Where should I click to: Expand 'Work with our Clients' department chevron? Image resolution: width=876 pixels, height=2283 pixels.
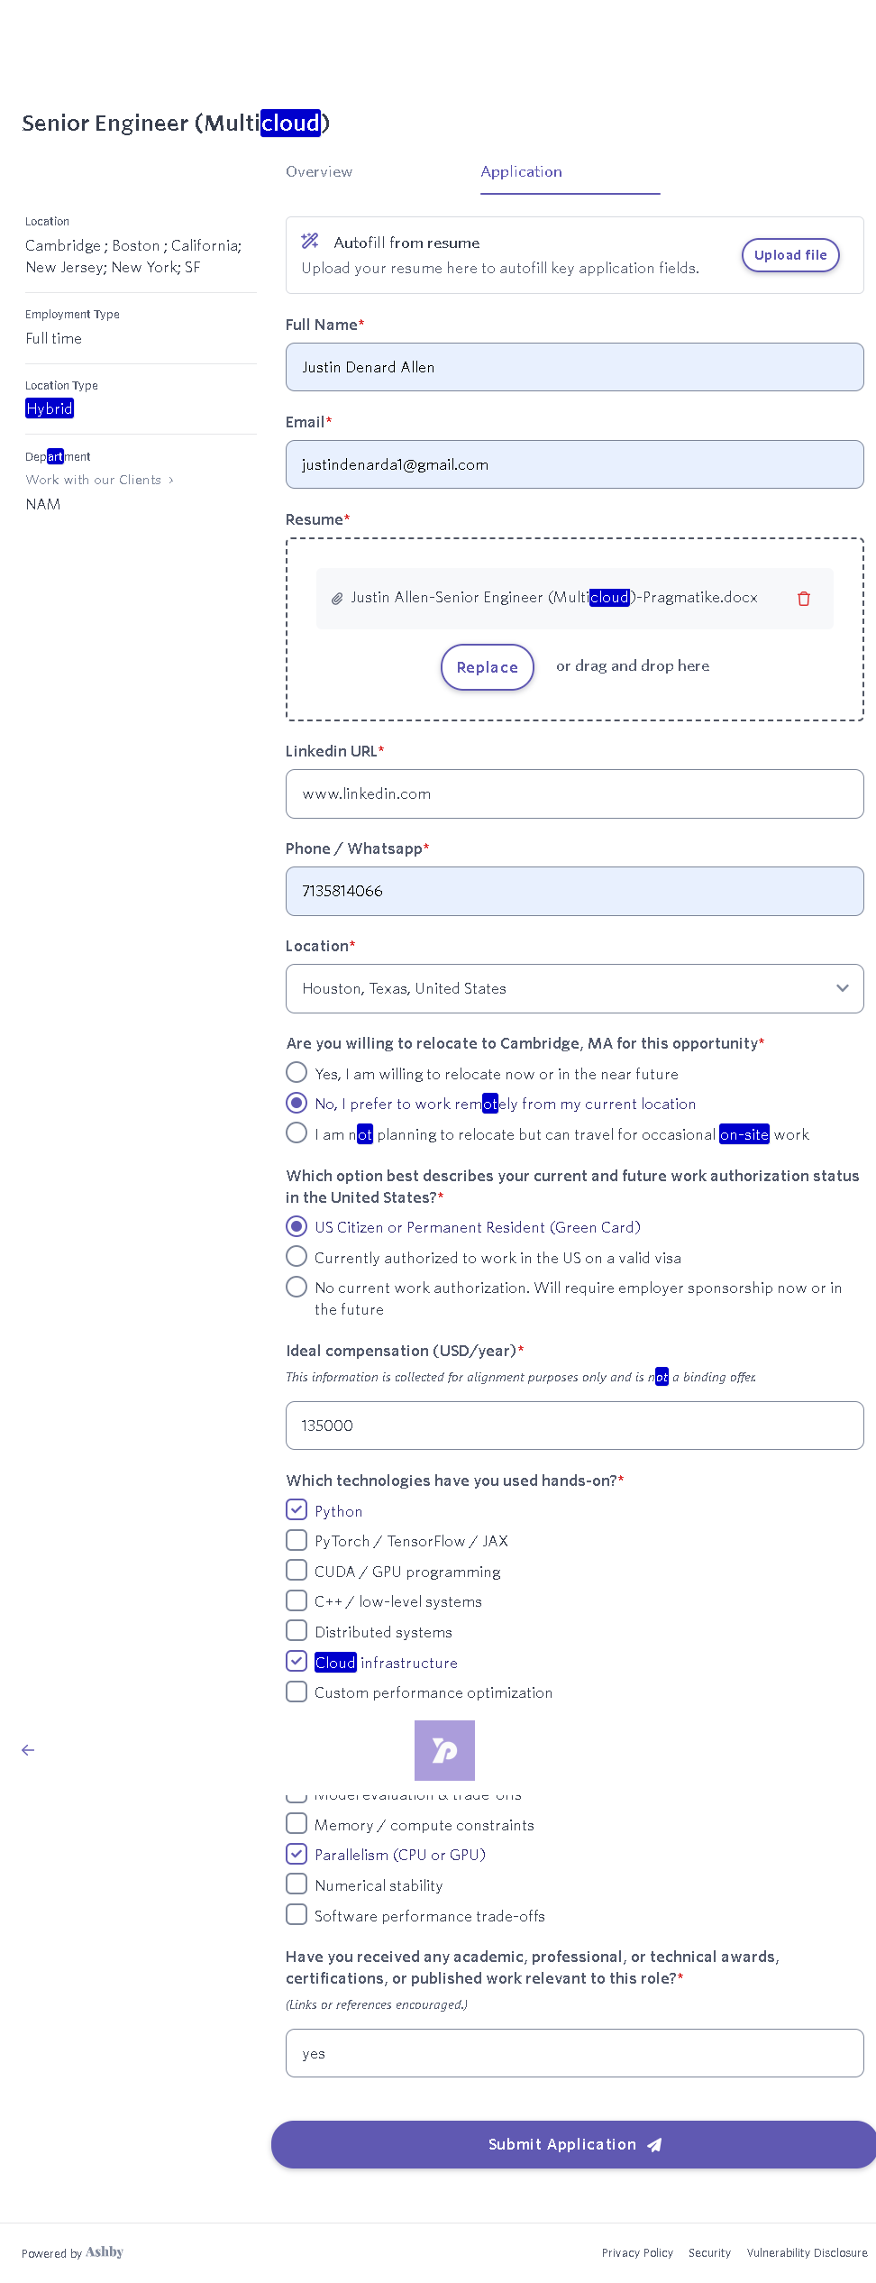pyautogui.click(x=171, y=481)
